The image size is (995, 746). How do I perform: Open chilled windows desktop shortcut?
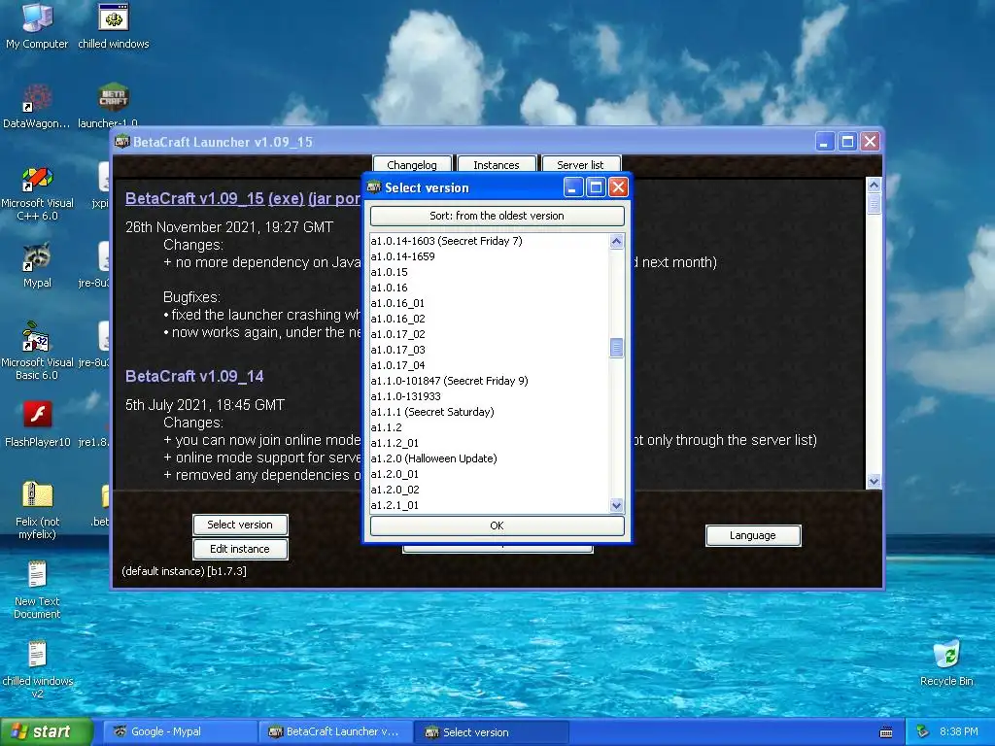click(114, 25)
